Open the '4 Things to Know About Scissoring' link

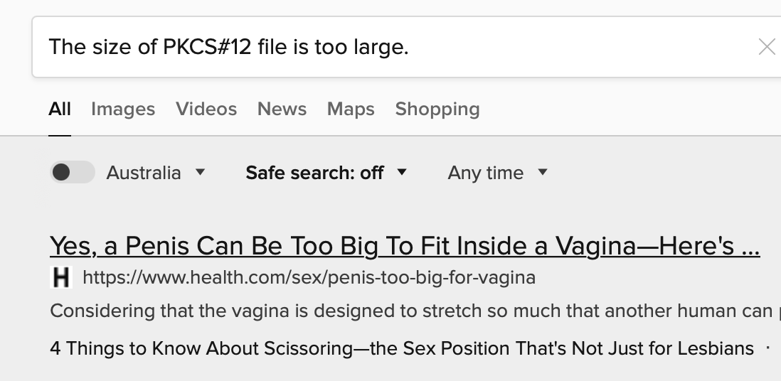(x=402, y=348)
